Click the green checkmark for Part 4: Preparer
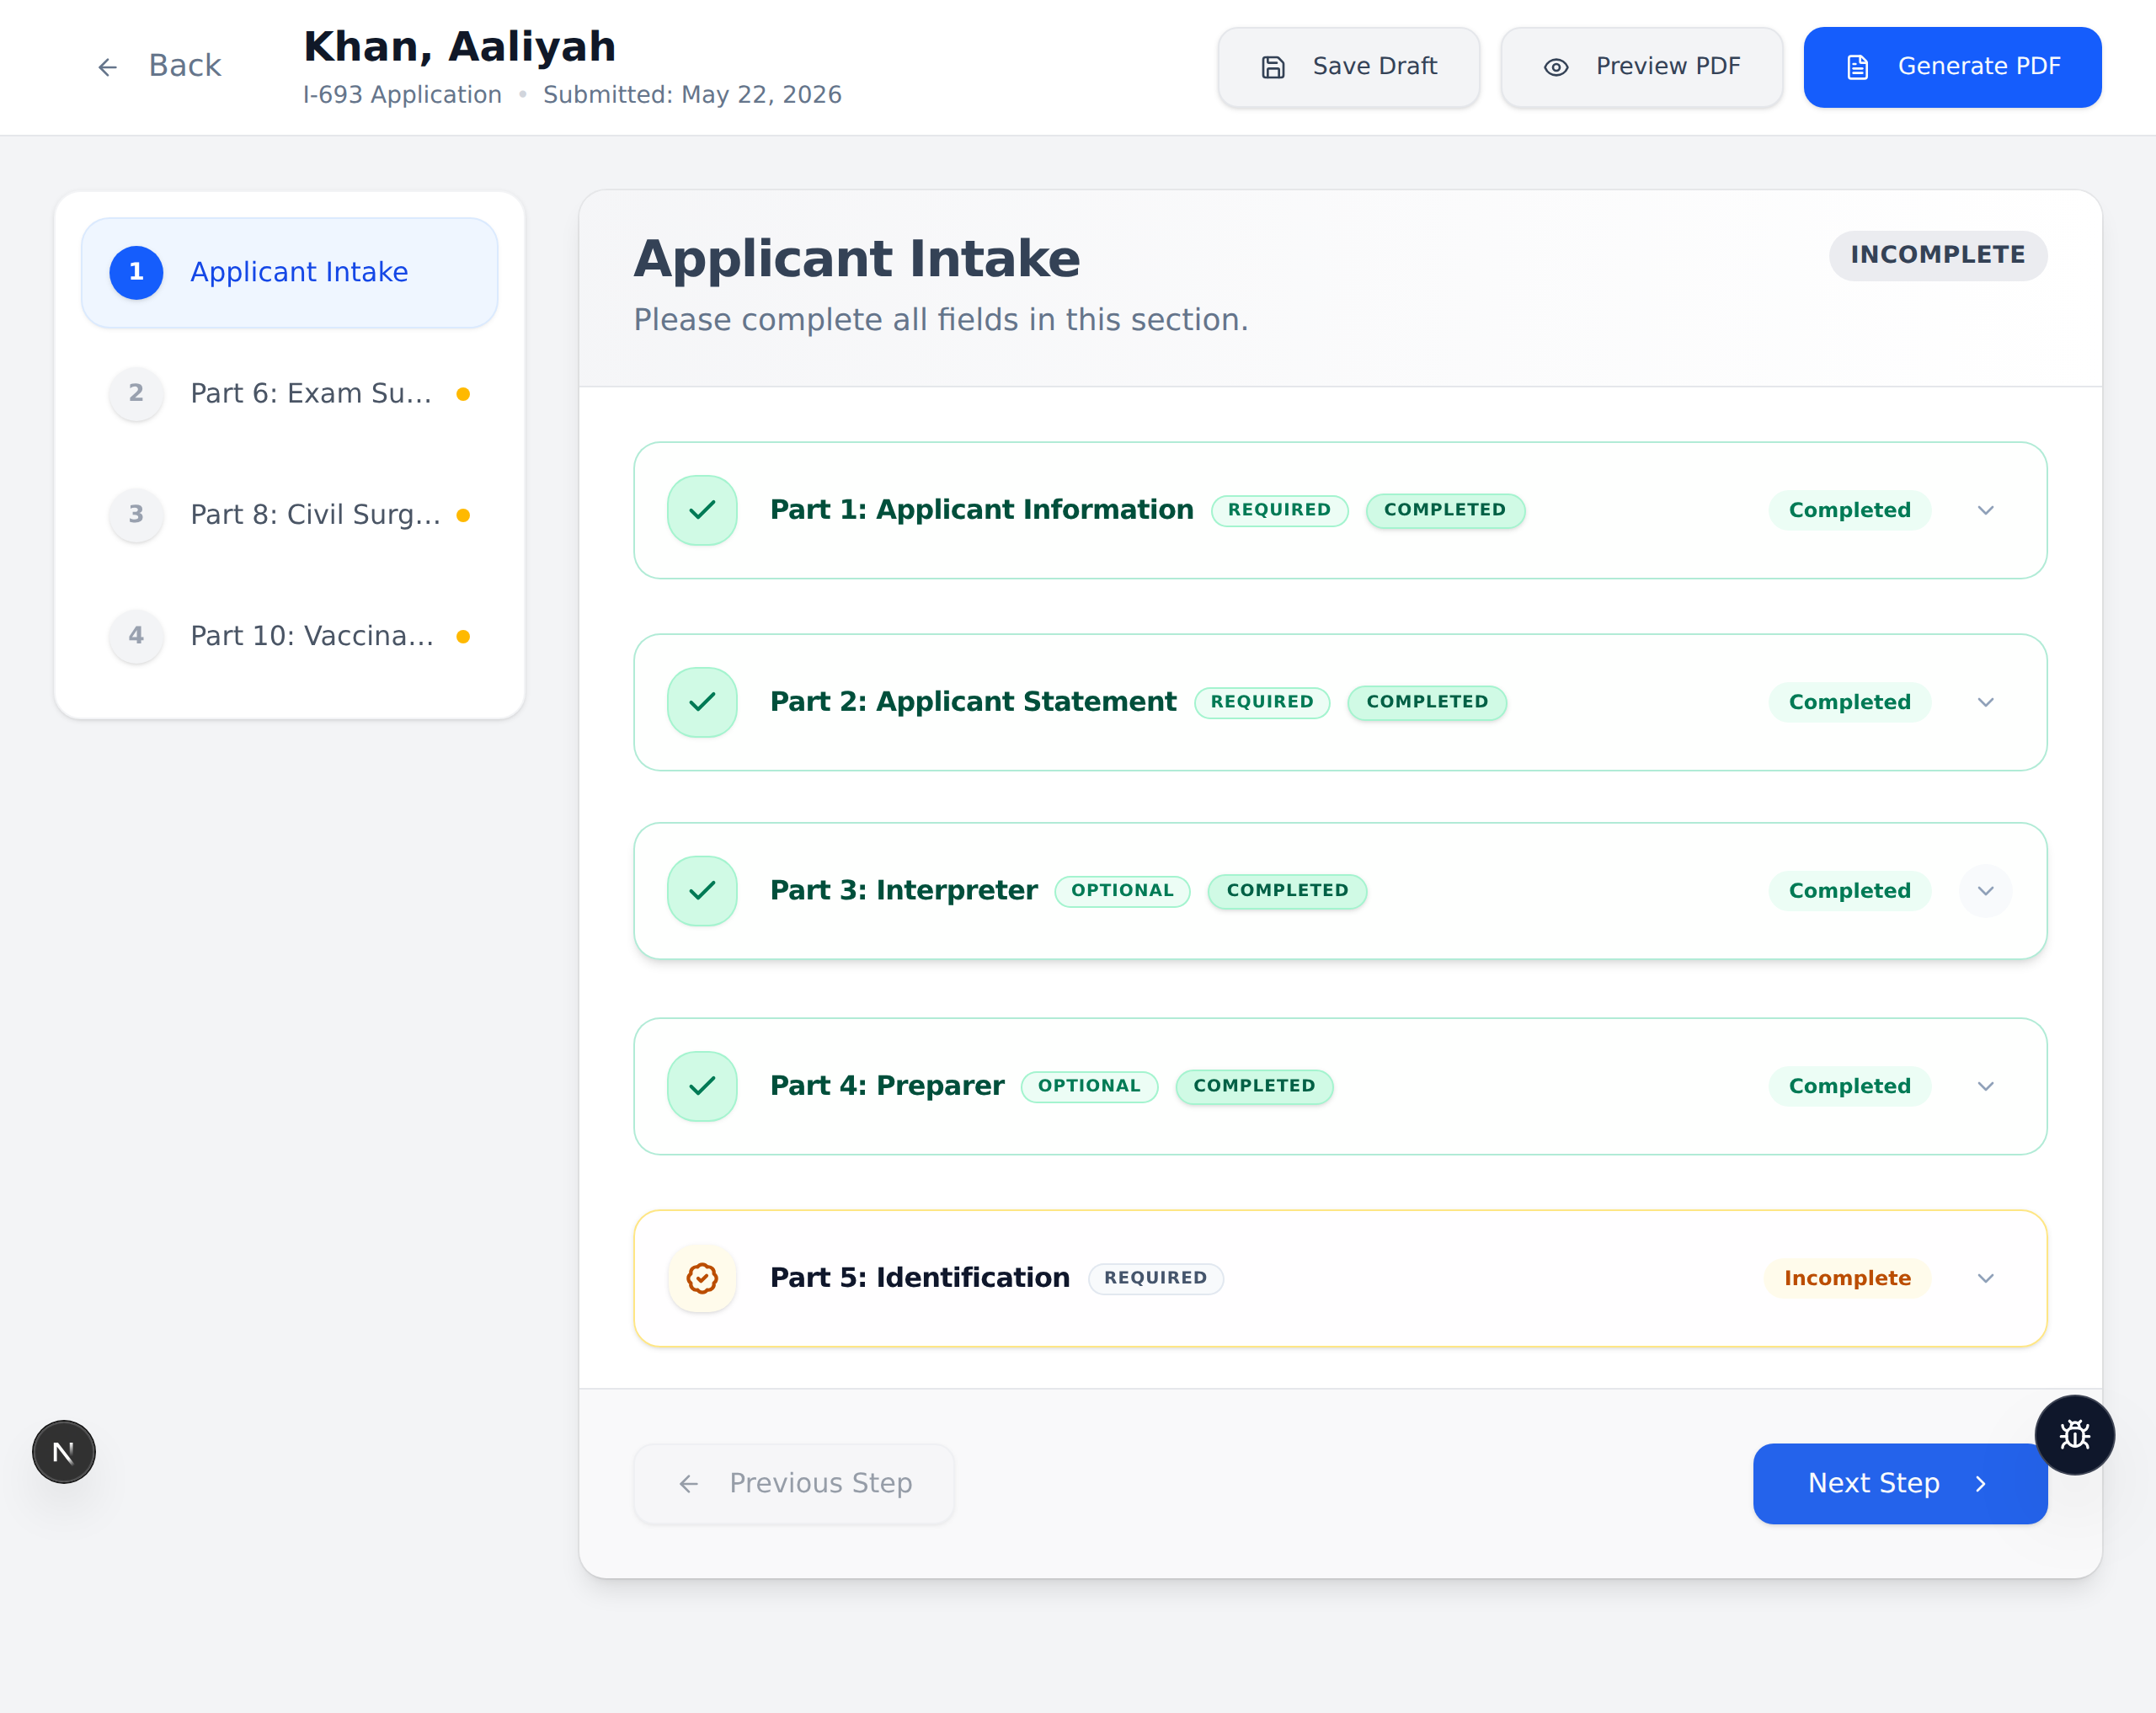Image resolution: width=2156 pixels, height=1713 pixels. (702, 1086)
